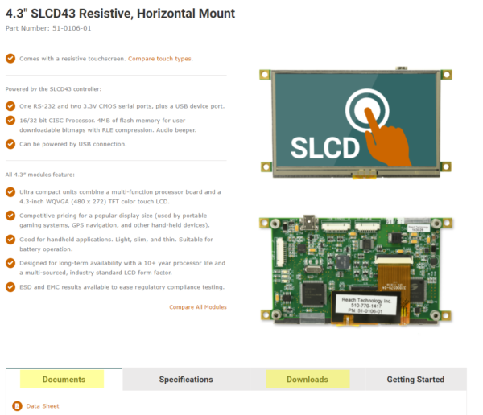Screen dimensions: 483x415
Task: Switch to the Specifications tab
Action: (x=186, y=380)
